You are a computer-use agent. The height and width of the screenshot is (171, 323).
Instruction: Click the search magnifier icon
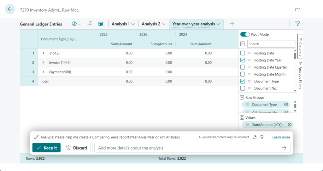pos(90,24)
